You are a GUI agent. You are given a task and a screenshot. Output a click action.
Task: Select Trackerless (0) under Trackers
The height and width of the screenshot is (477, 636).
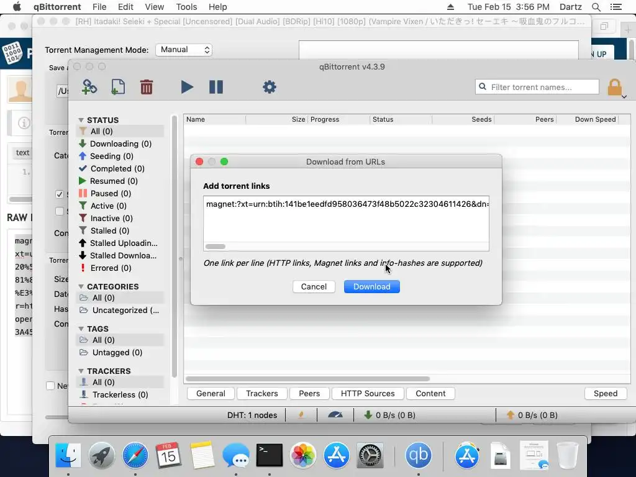tap(120, 394)
